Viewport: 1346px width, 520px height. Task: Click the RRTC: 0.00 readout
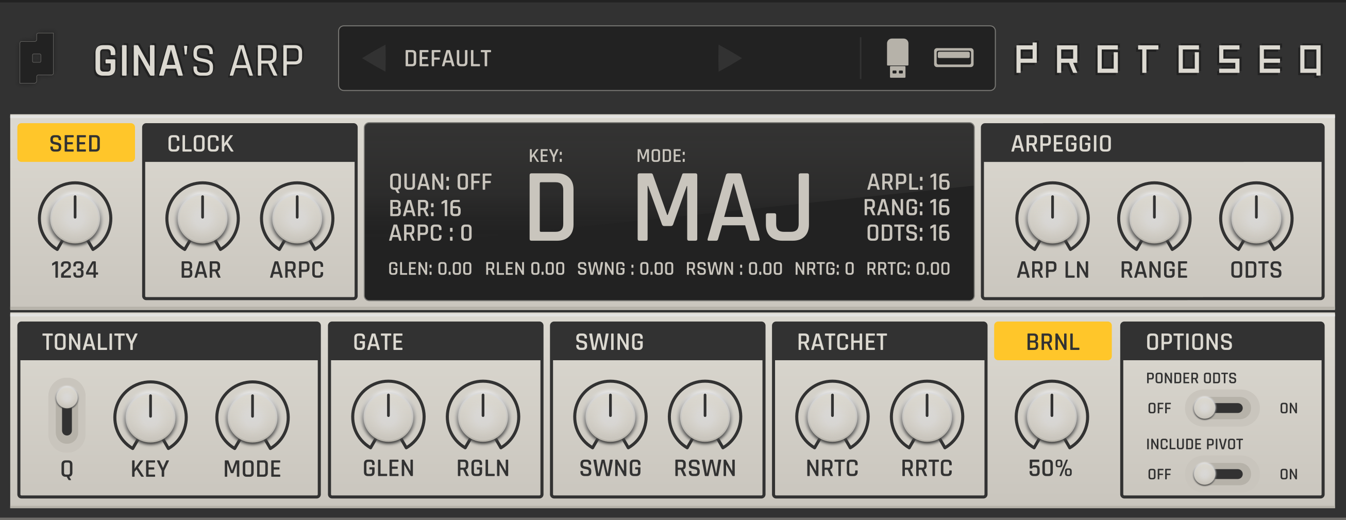click(908, 269)
